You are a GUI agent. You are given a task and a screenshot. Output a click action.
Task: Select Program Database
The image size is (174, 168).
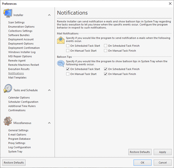click(x=19, y=139)
